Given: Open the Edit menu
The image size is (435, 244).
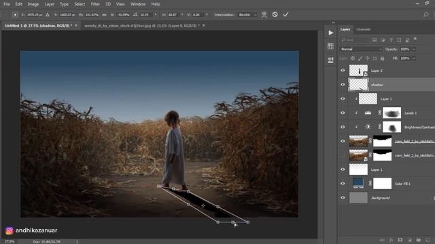Looking at the screenshot, I should [18, 4].
